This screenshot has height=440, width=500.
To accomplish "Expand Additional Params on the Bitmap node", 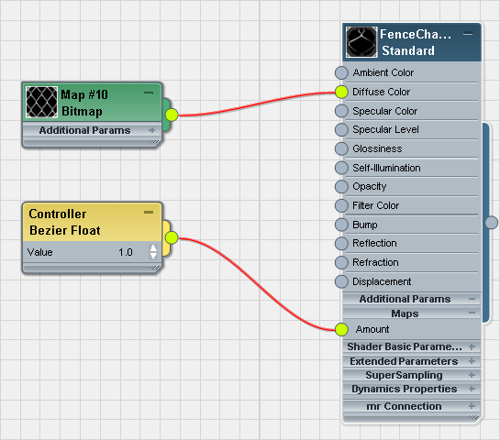I will (x=151, y=130).
